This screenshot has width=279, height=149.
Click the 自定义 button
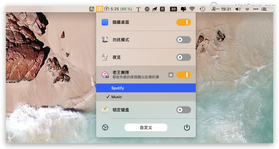pyautogui.click(x=146, y=128)
